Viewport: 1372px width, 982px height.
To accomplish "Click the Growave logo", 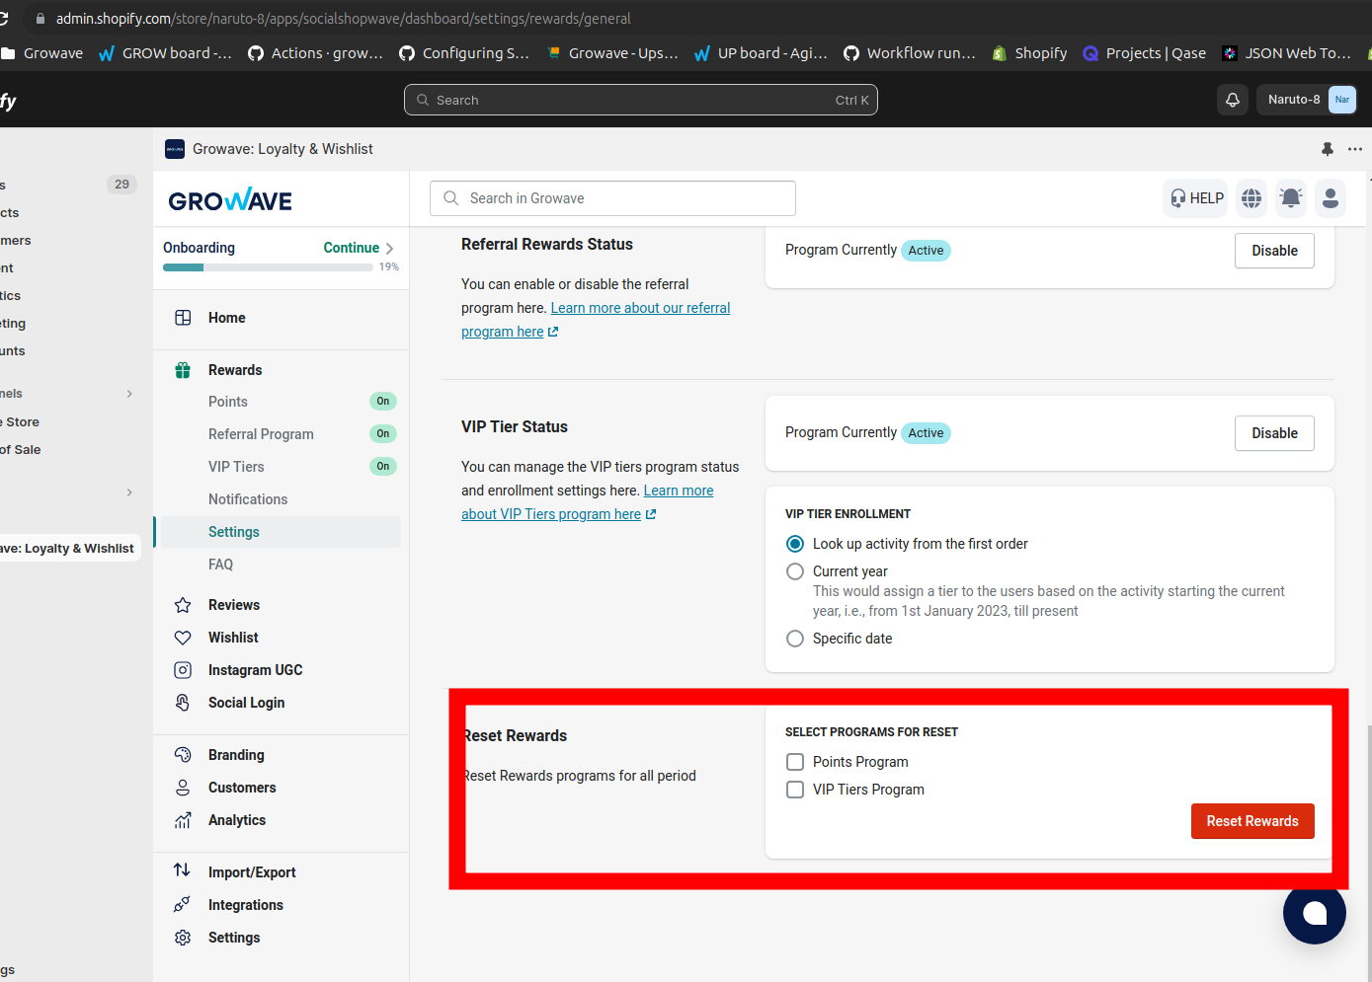I will pos(230,200).
